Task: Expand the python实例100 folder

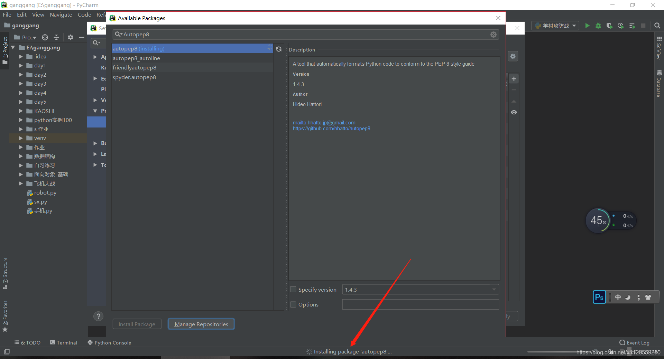Action: (x=21, y=120)
